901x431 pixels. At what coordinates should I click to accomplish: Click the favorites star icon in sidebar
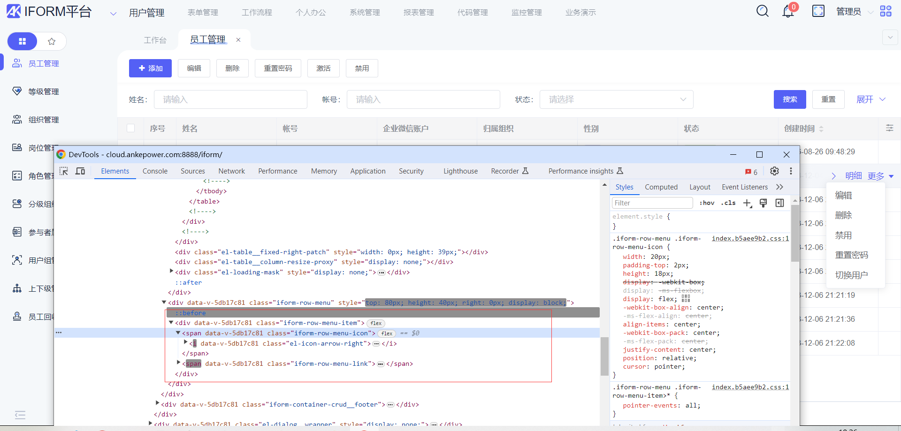click(52, 41)
